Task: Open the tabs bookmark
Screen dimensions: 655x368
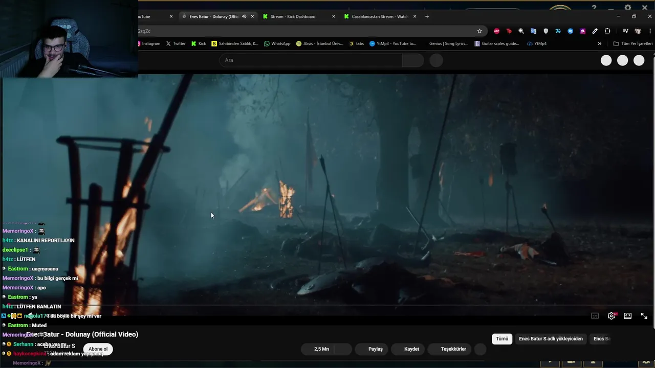Action: point(357,43)
